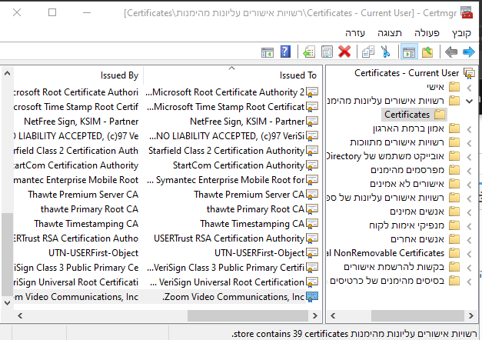Viewport: 482px width, 340px height.
Task: Open the עזרה (Help) menu
Action: click(x=355, y=33)
